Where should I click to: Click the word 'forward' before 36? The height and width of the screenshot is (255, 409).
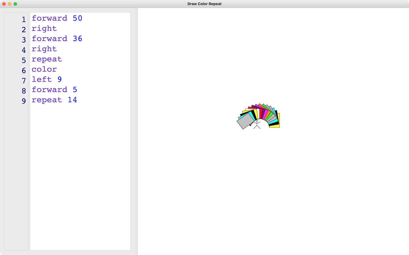point(49,39)
